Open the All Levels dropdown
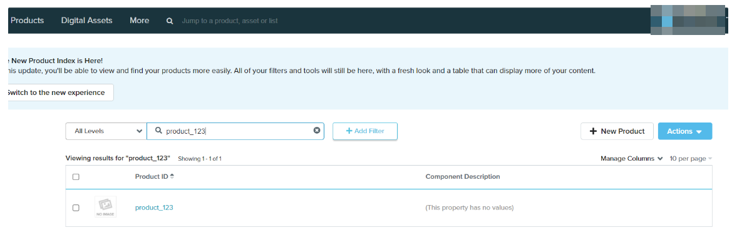Screen dimensions: 732x240 [x=106, y=131]
